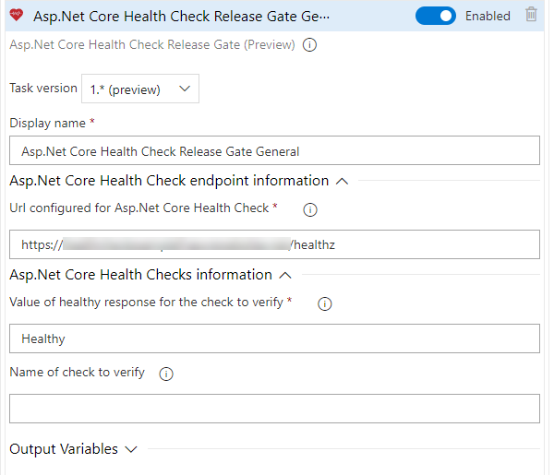
Task: Show info for Url configured for Health Check
Action: 310,209
